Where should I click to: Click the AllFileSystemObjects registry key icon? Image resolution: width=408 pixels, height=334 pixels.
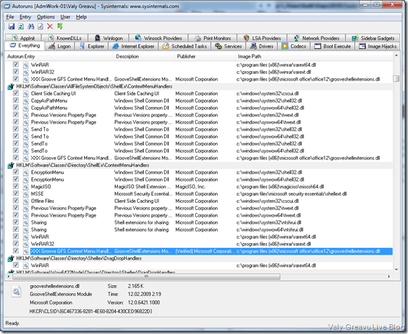coord(10,86)
